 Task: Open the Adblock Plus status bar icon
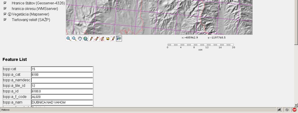(295, 110)
